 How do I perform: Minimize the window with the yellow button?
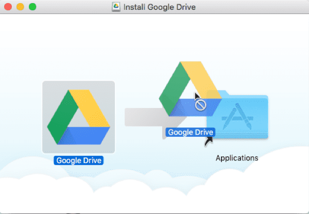point(20,7)
